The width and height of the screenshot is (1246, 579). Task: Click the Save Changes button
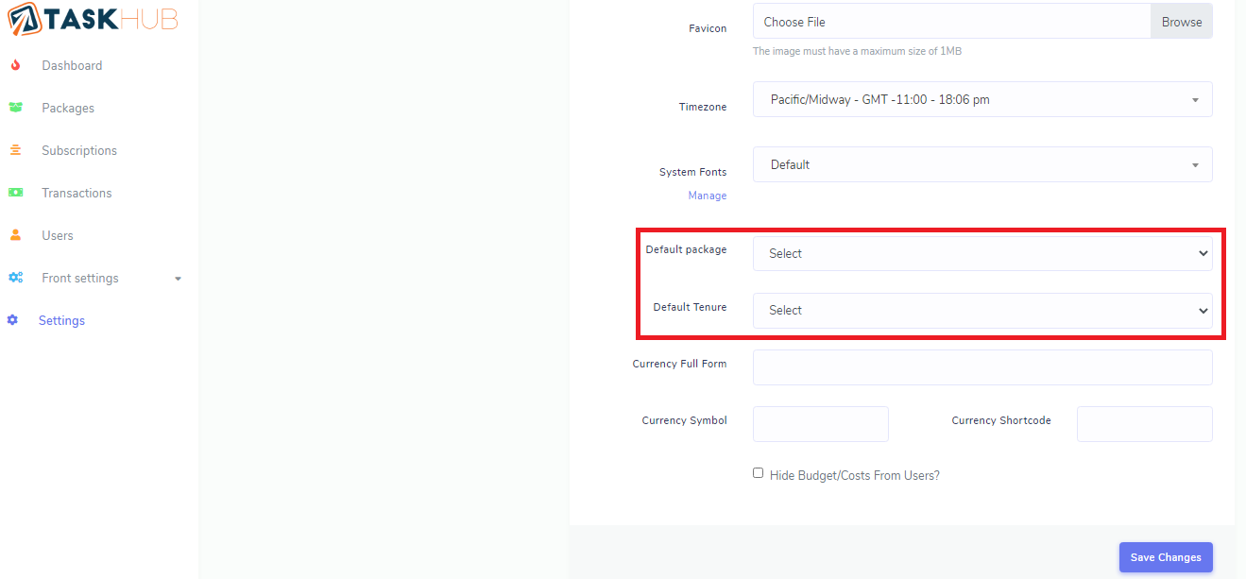tap(1165, 557)
